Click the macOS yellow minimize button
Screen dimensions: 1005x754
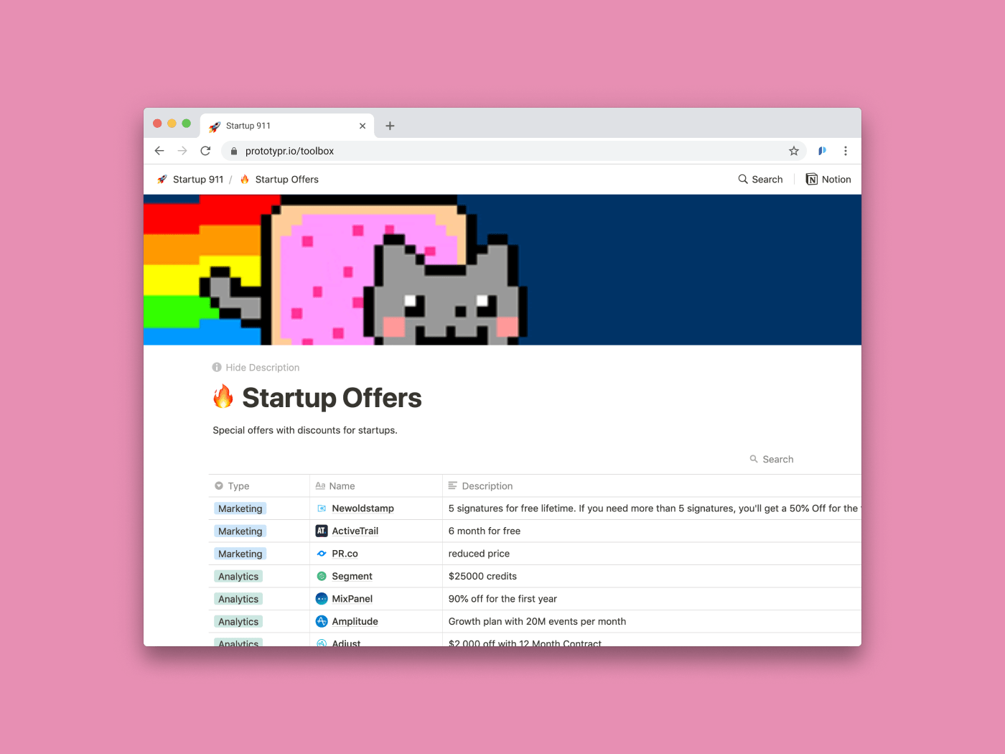pos(172,124)
